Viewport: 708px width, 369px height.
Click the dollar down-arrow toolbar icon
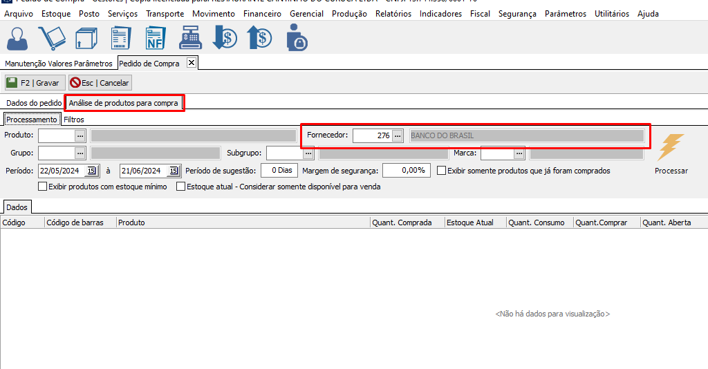pos(224,38)
